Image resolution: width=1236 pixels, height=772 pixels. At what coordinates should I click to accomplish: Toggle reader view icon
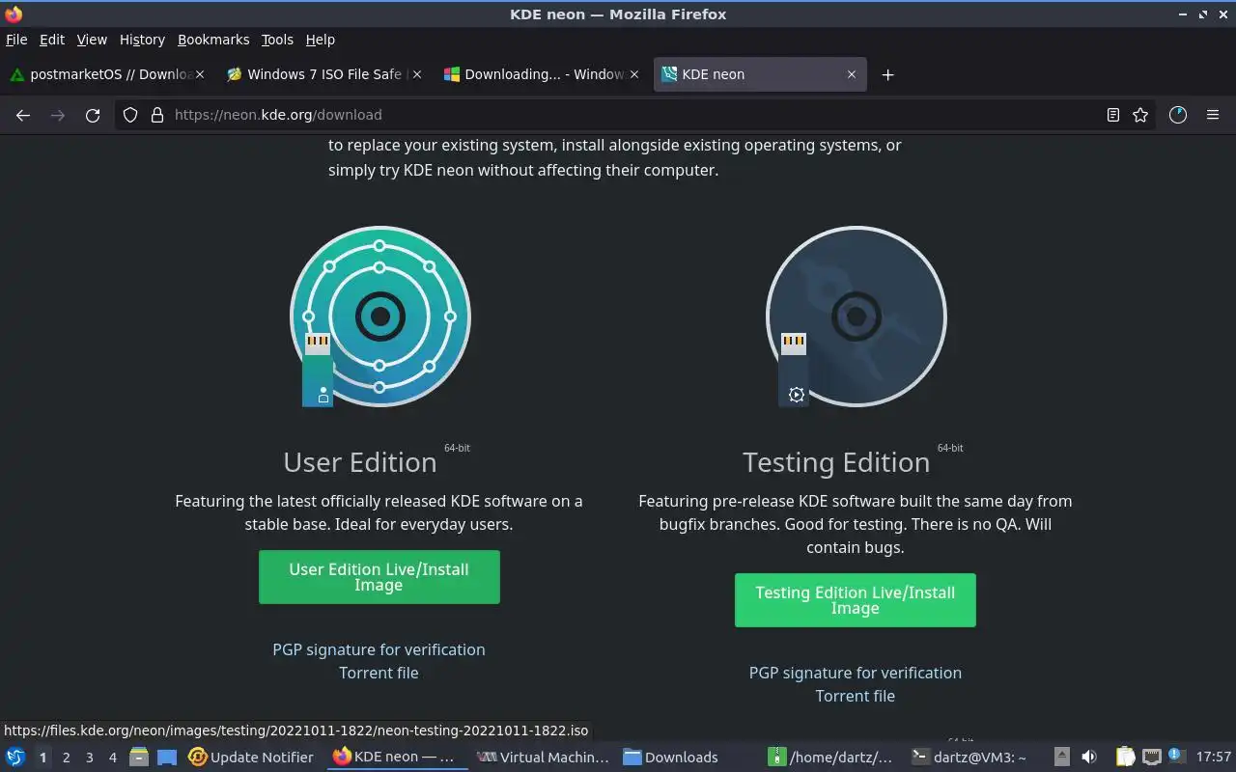[1113, 115]
